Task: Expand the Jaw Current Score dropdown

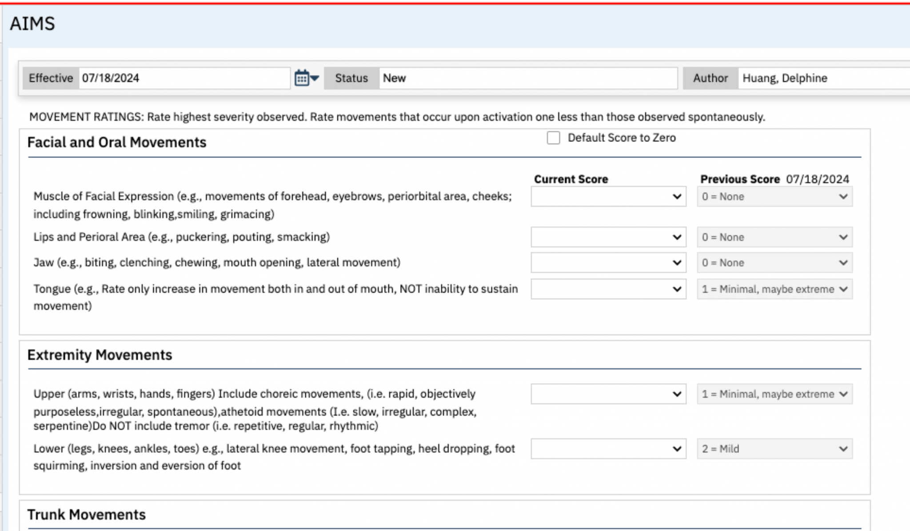Action: tap(608, 263)
